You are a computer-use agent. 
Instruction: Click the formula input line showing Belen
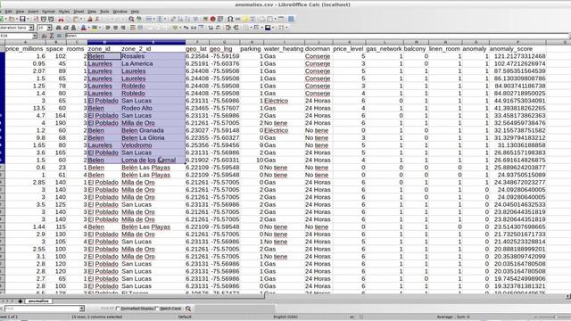tap(316, 36)
